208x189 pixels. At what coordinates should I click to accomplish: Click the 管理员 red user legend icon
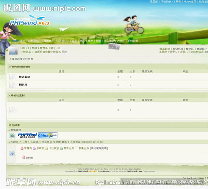pyautogui.click(x=22, y=148)
